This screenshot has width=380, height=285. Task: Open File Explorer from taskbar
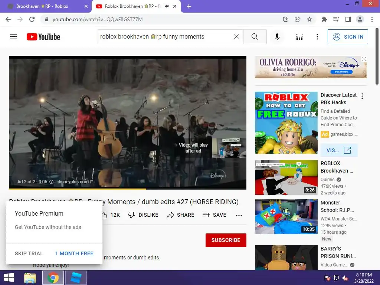[x=30, y=278]
